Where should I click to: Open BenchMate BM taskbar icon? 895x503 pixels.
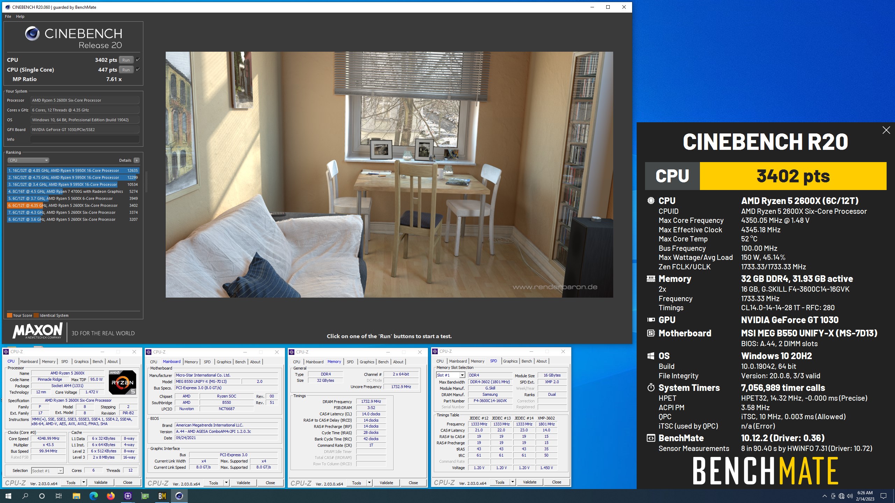(x=162, y=496)
